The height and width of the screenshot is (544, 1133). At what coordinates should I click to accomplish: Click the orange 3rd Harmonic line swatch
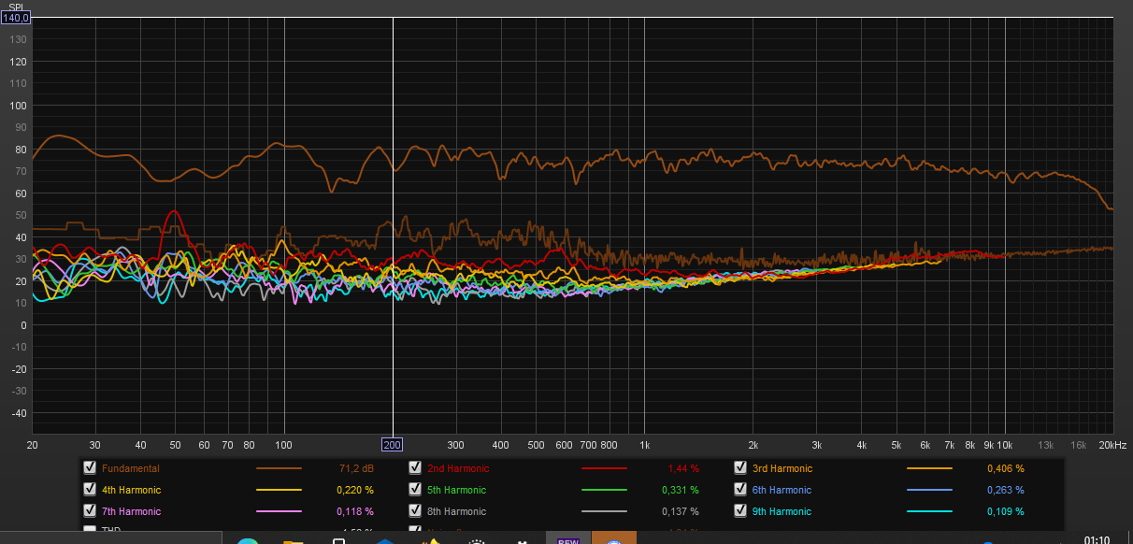(929, 468)
